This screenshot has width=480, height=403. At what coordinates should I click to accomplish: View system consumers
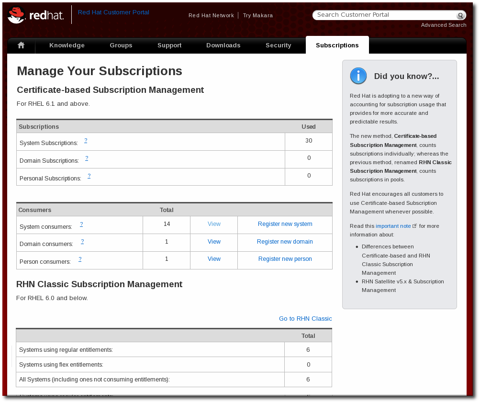point(214,224)
